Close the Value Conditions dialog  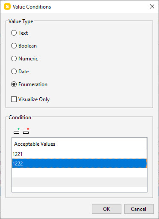coord(152,6)
